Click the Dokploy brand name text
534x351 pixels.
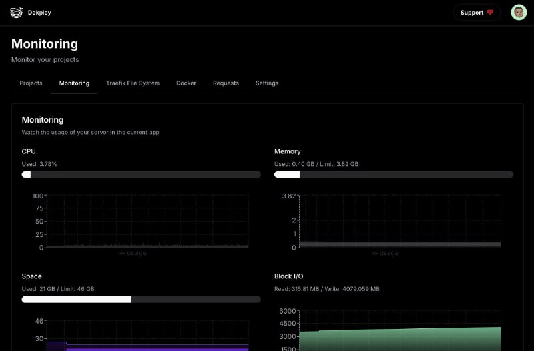coord(40,12)
